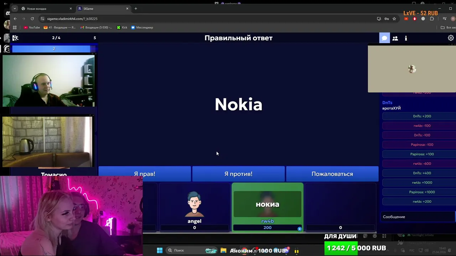
Task: Open File Explorer from the taskbar
Action: [x=223, y=250]
